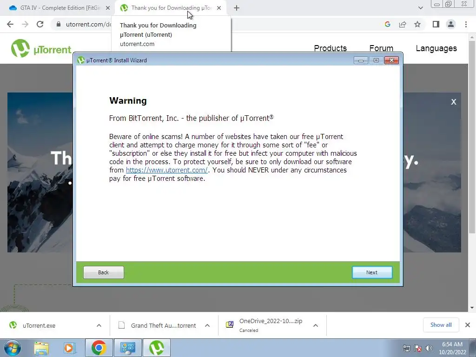Reload the current page
The width and height of the screenshot is (476, 357).
[40, 24]
